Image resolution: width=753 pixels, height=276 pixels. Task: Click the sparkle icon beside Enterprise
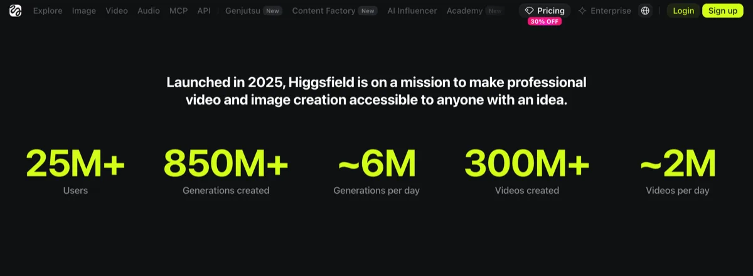[582, 11]
